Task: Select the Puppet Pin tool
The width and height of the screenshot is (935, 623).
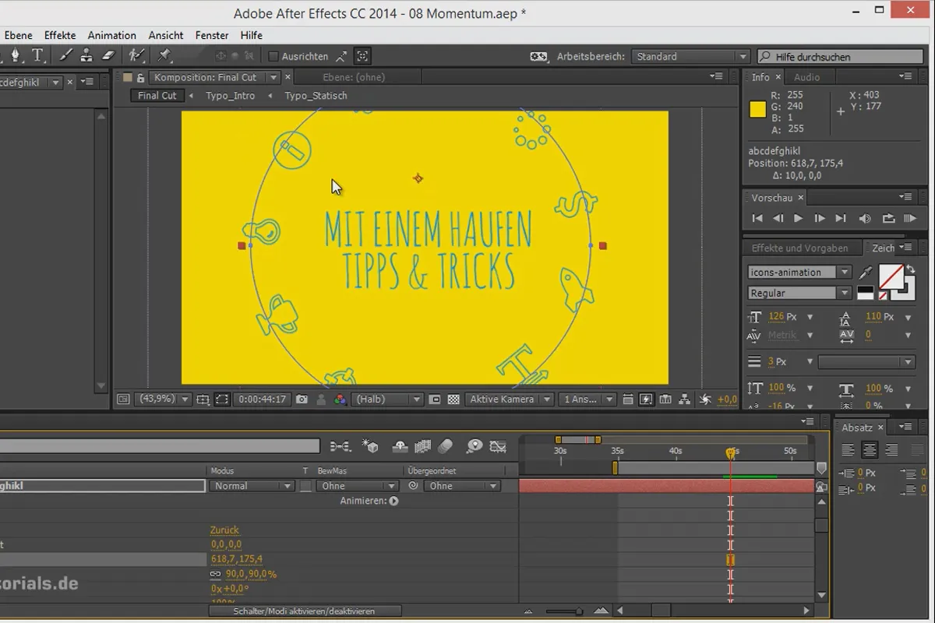Action: [164, 55]
